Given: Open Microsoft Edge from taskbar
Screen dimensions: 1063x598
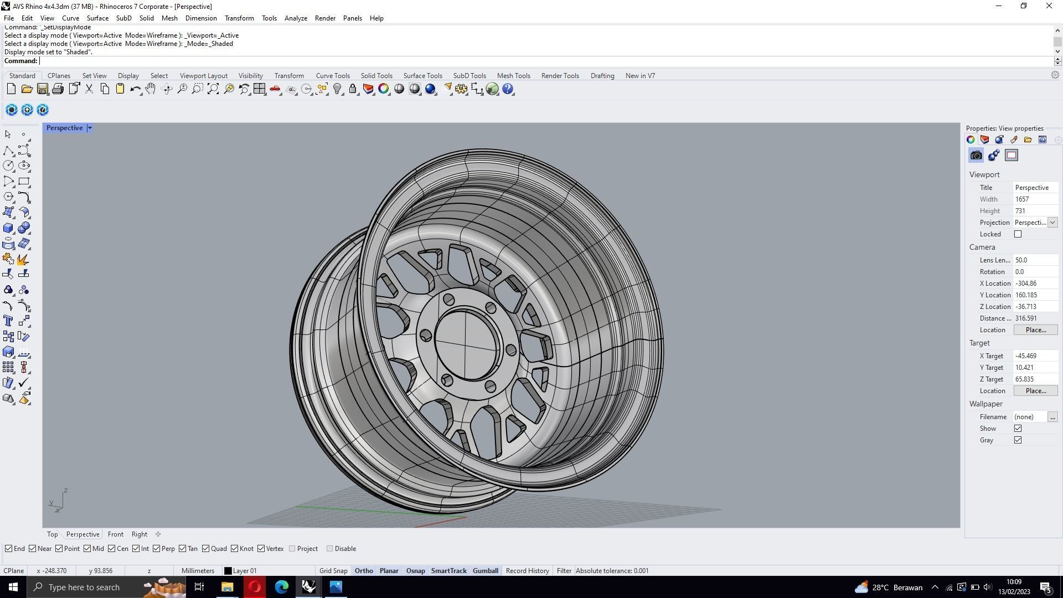Looking at the screenshot, I should click(x=281, y=587).
